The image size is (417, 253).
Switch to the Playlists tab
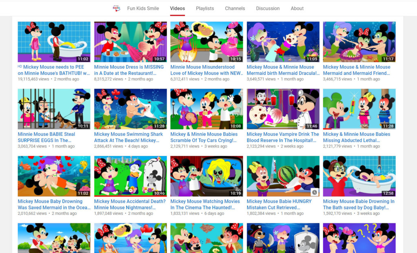204,8
